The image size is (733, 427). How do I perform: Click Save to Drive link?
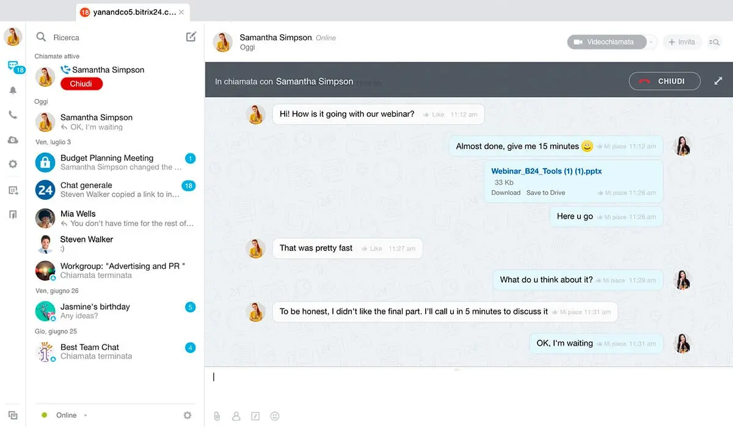point(545,192)
